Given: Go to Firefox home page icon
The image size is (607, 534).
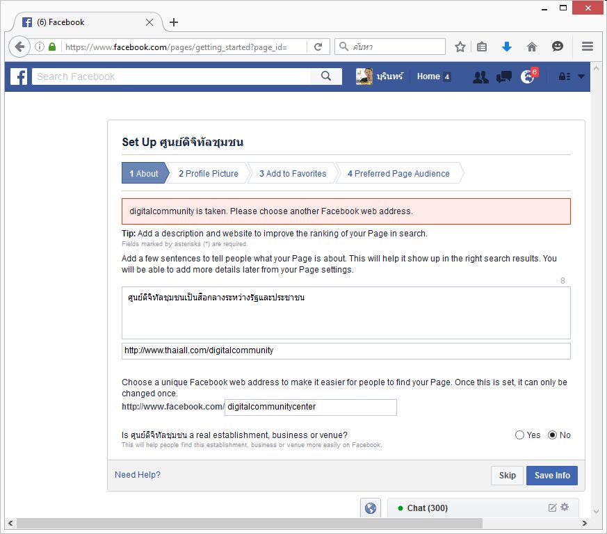Looking at the screenshot, I should 532,47.
